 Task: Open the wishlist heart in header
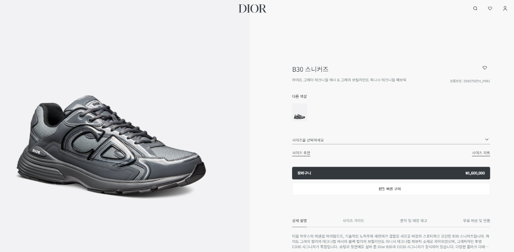point(490,9)
